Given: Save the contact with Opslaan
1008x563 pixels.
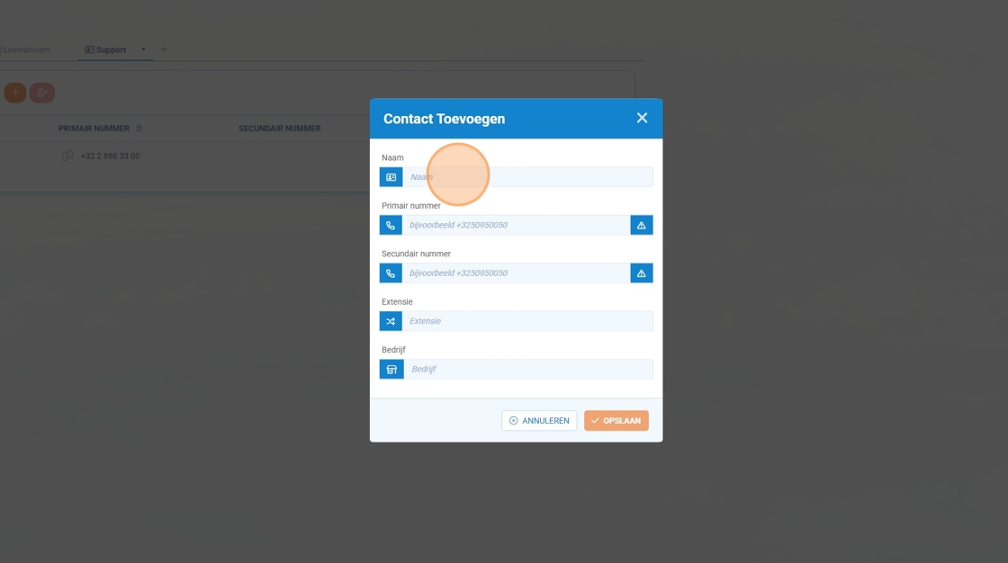Looking at the screenshot, I should coord(616,421).
